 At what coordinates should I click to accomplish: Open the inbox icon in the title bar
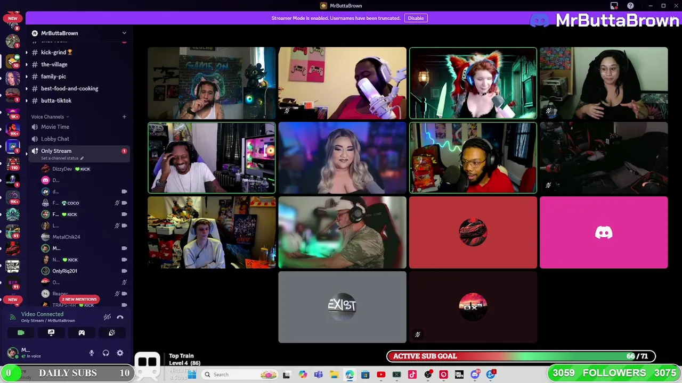tap(614, 6)
